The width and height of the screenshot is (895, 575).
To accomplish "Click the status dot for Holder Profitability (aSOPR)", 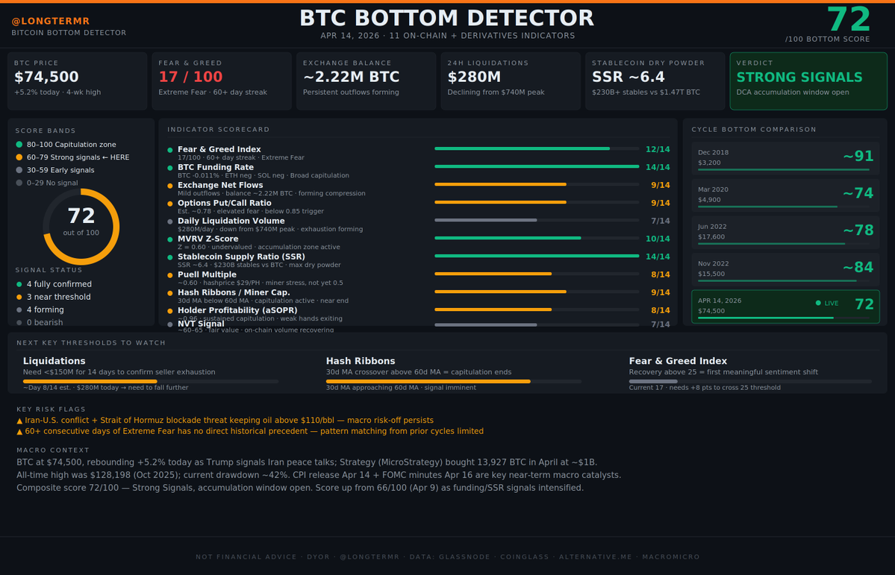I will click(170, 311).
